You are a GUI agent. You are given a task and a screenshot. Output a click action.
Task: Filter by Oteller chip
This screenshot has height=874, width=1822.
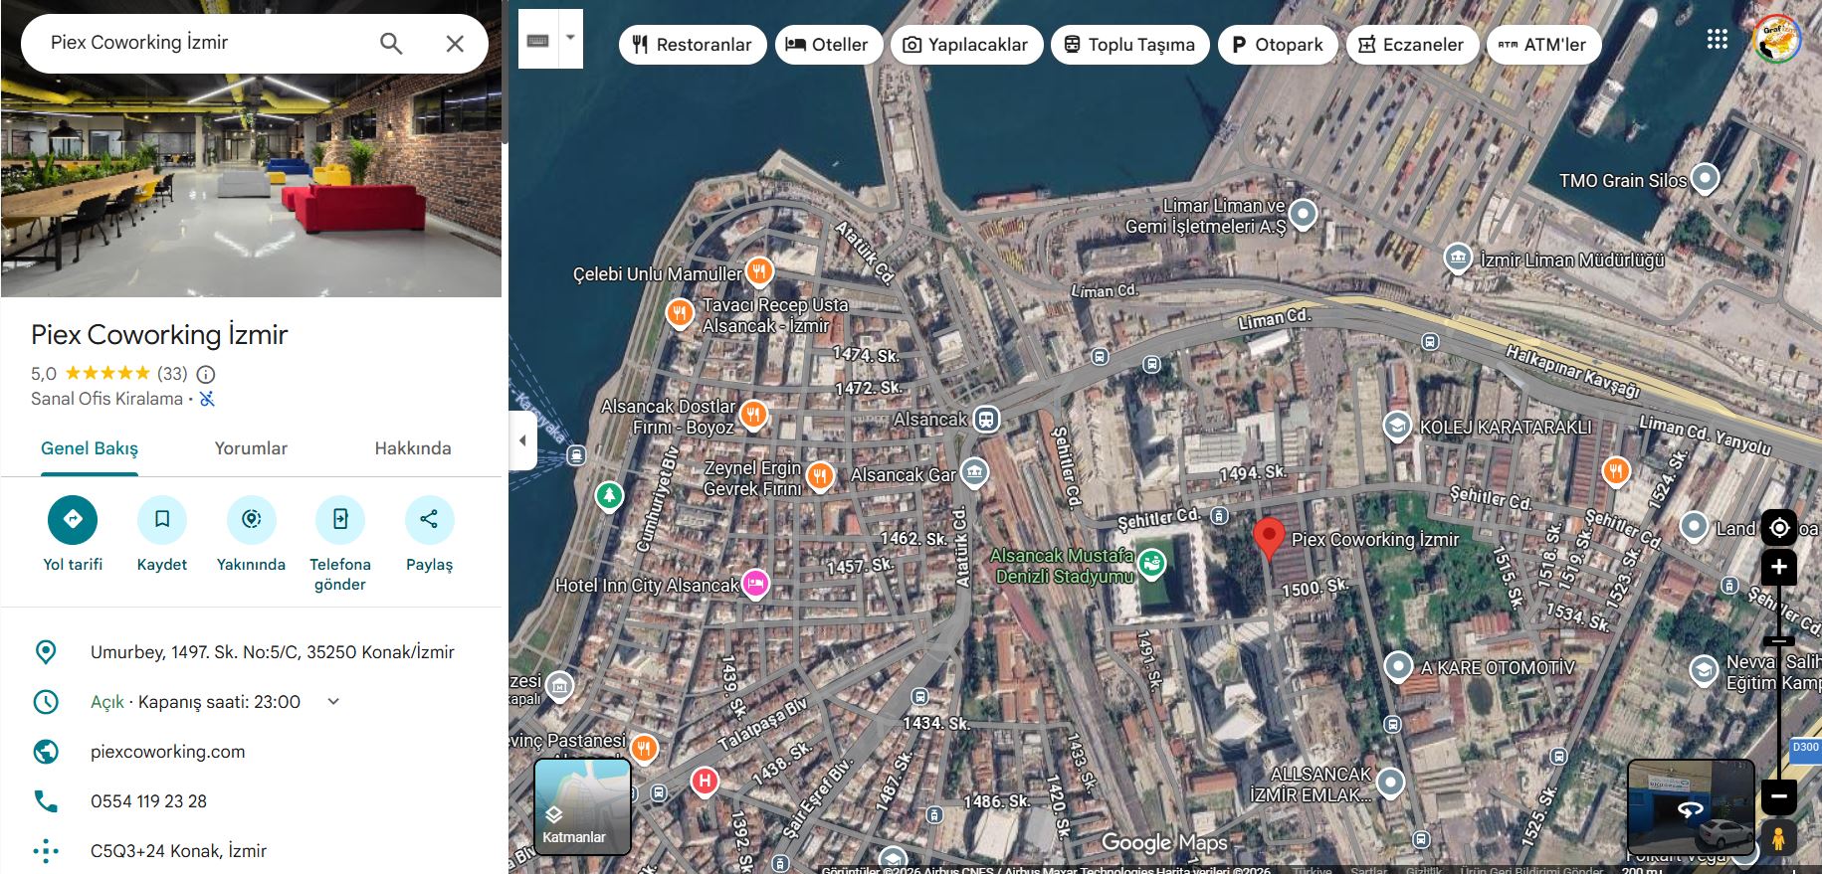828,45
